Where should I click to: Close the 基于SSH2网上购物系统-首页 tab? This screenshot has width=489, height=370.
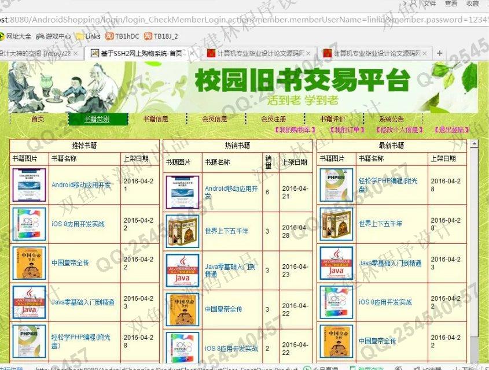192,54
